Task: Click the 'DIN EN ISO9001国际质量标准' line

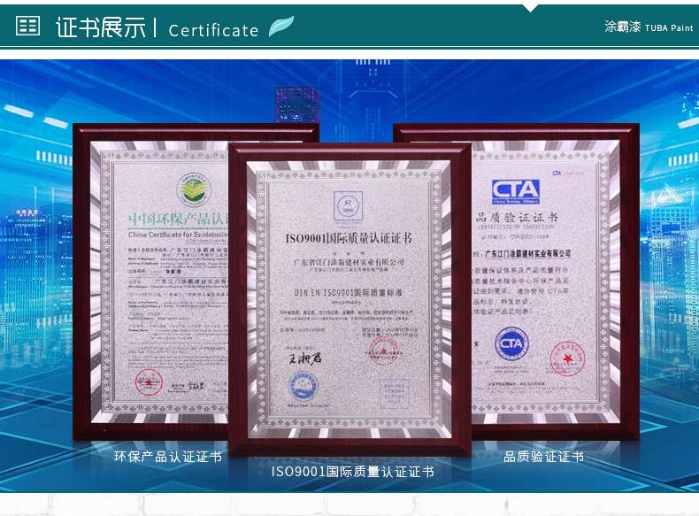Action: 348,293
